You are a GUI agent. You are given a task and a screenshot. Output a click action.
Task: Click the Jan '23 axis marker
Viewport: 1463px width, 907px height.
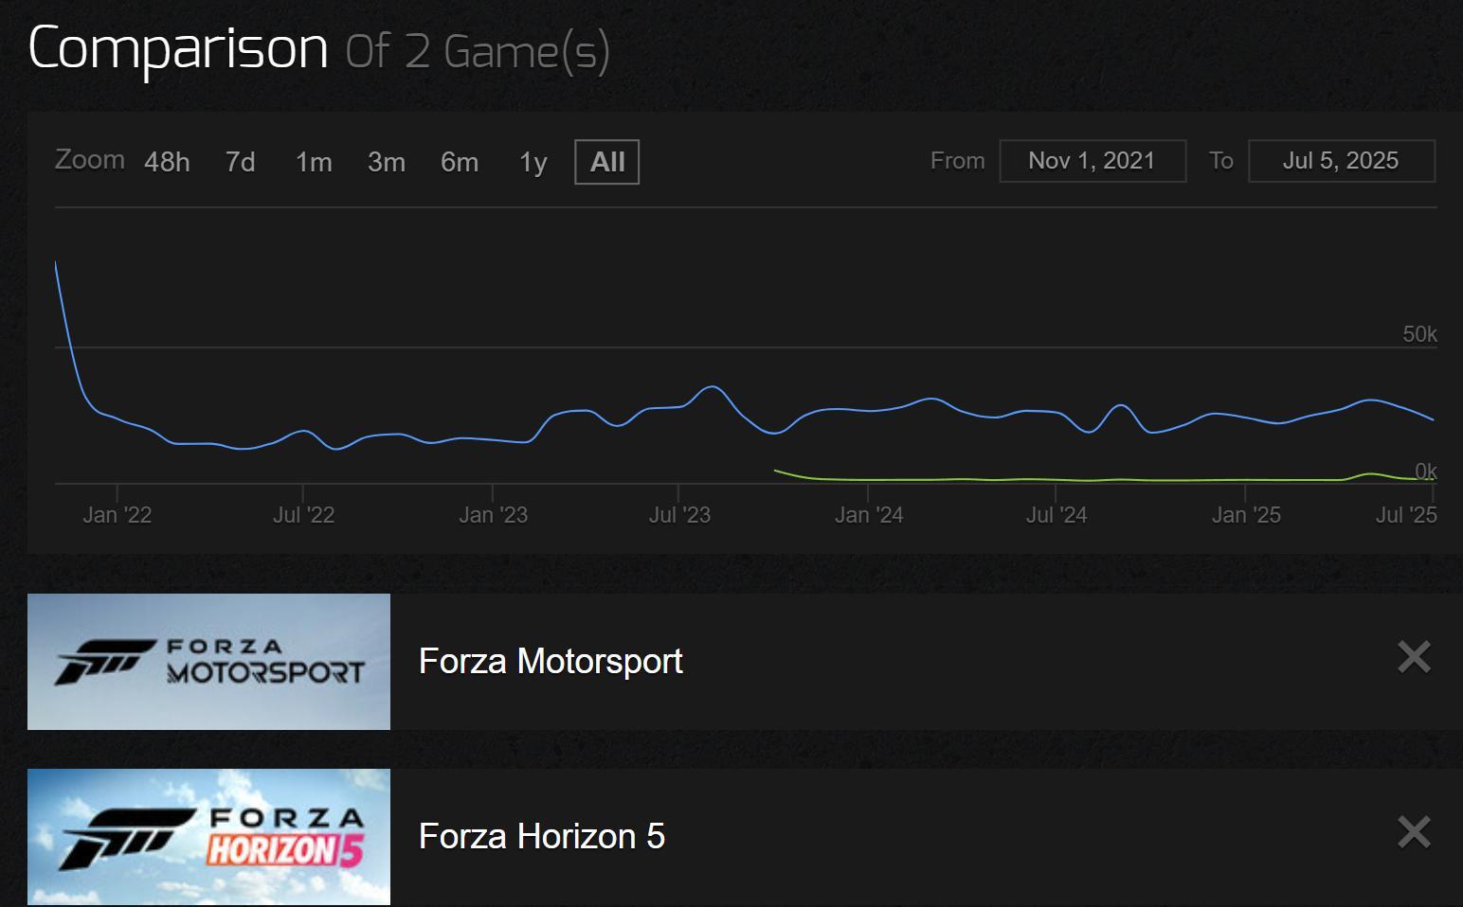[493, 515]
